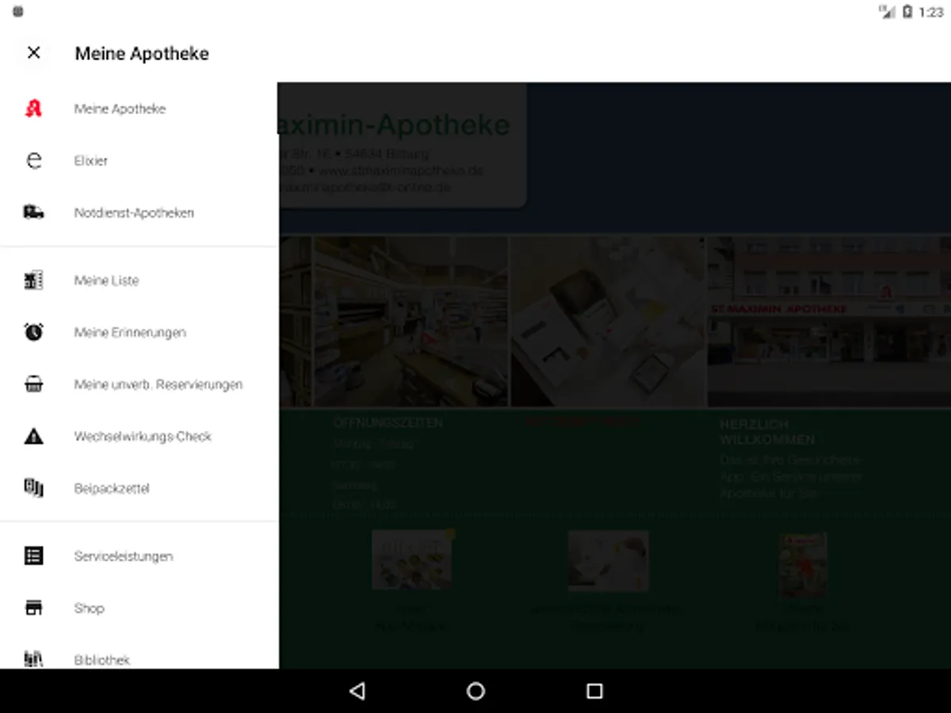Click the St. Maximin storefront photo

point(829,321)
